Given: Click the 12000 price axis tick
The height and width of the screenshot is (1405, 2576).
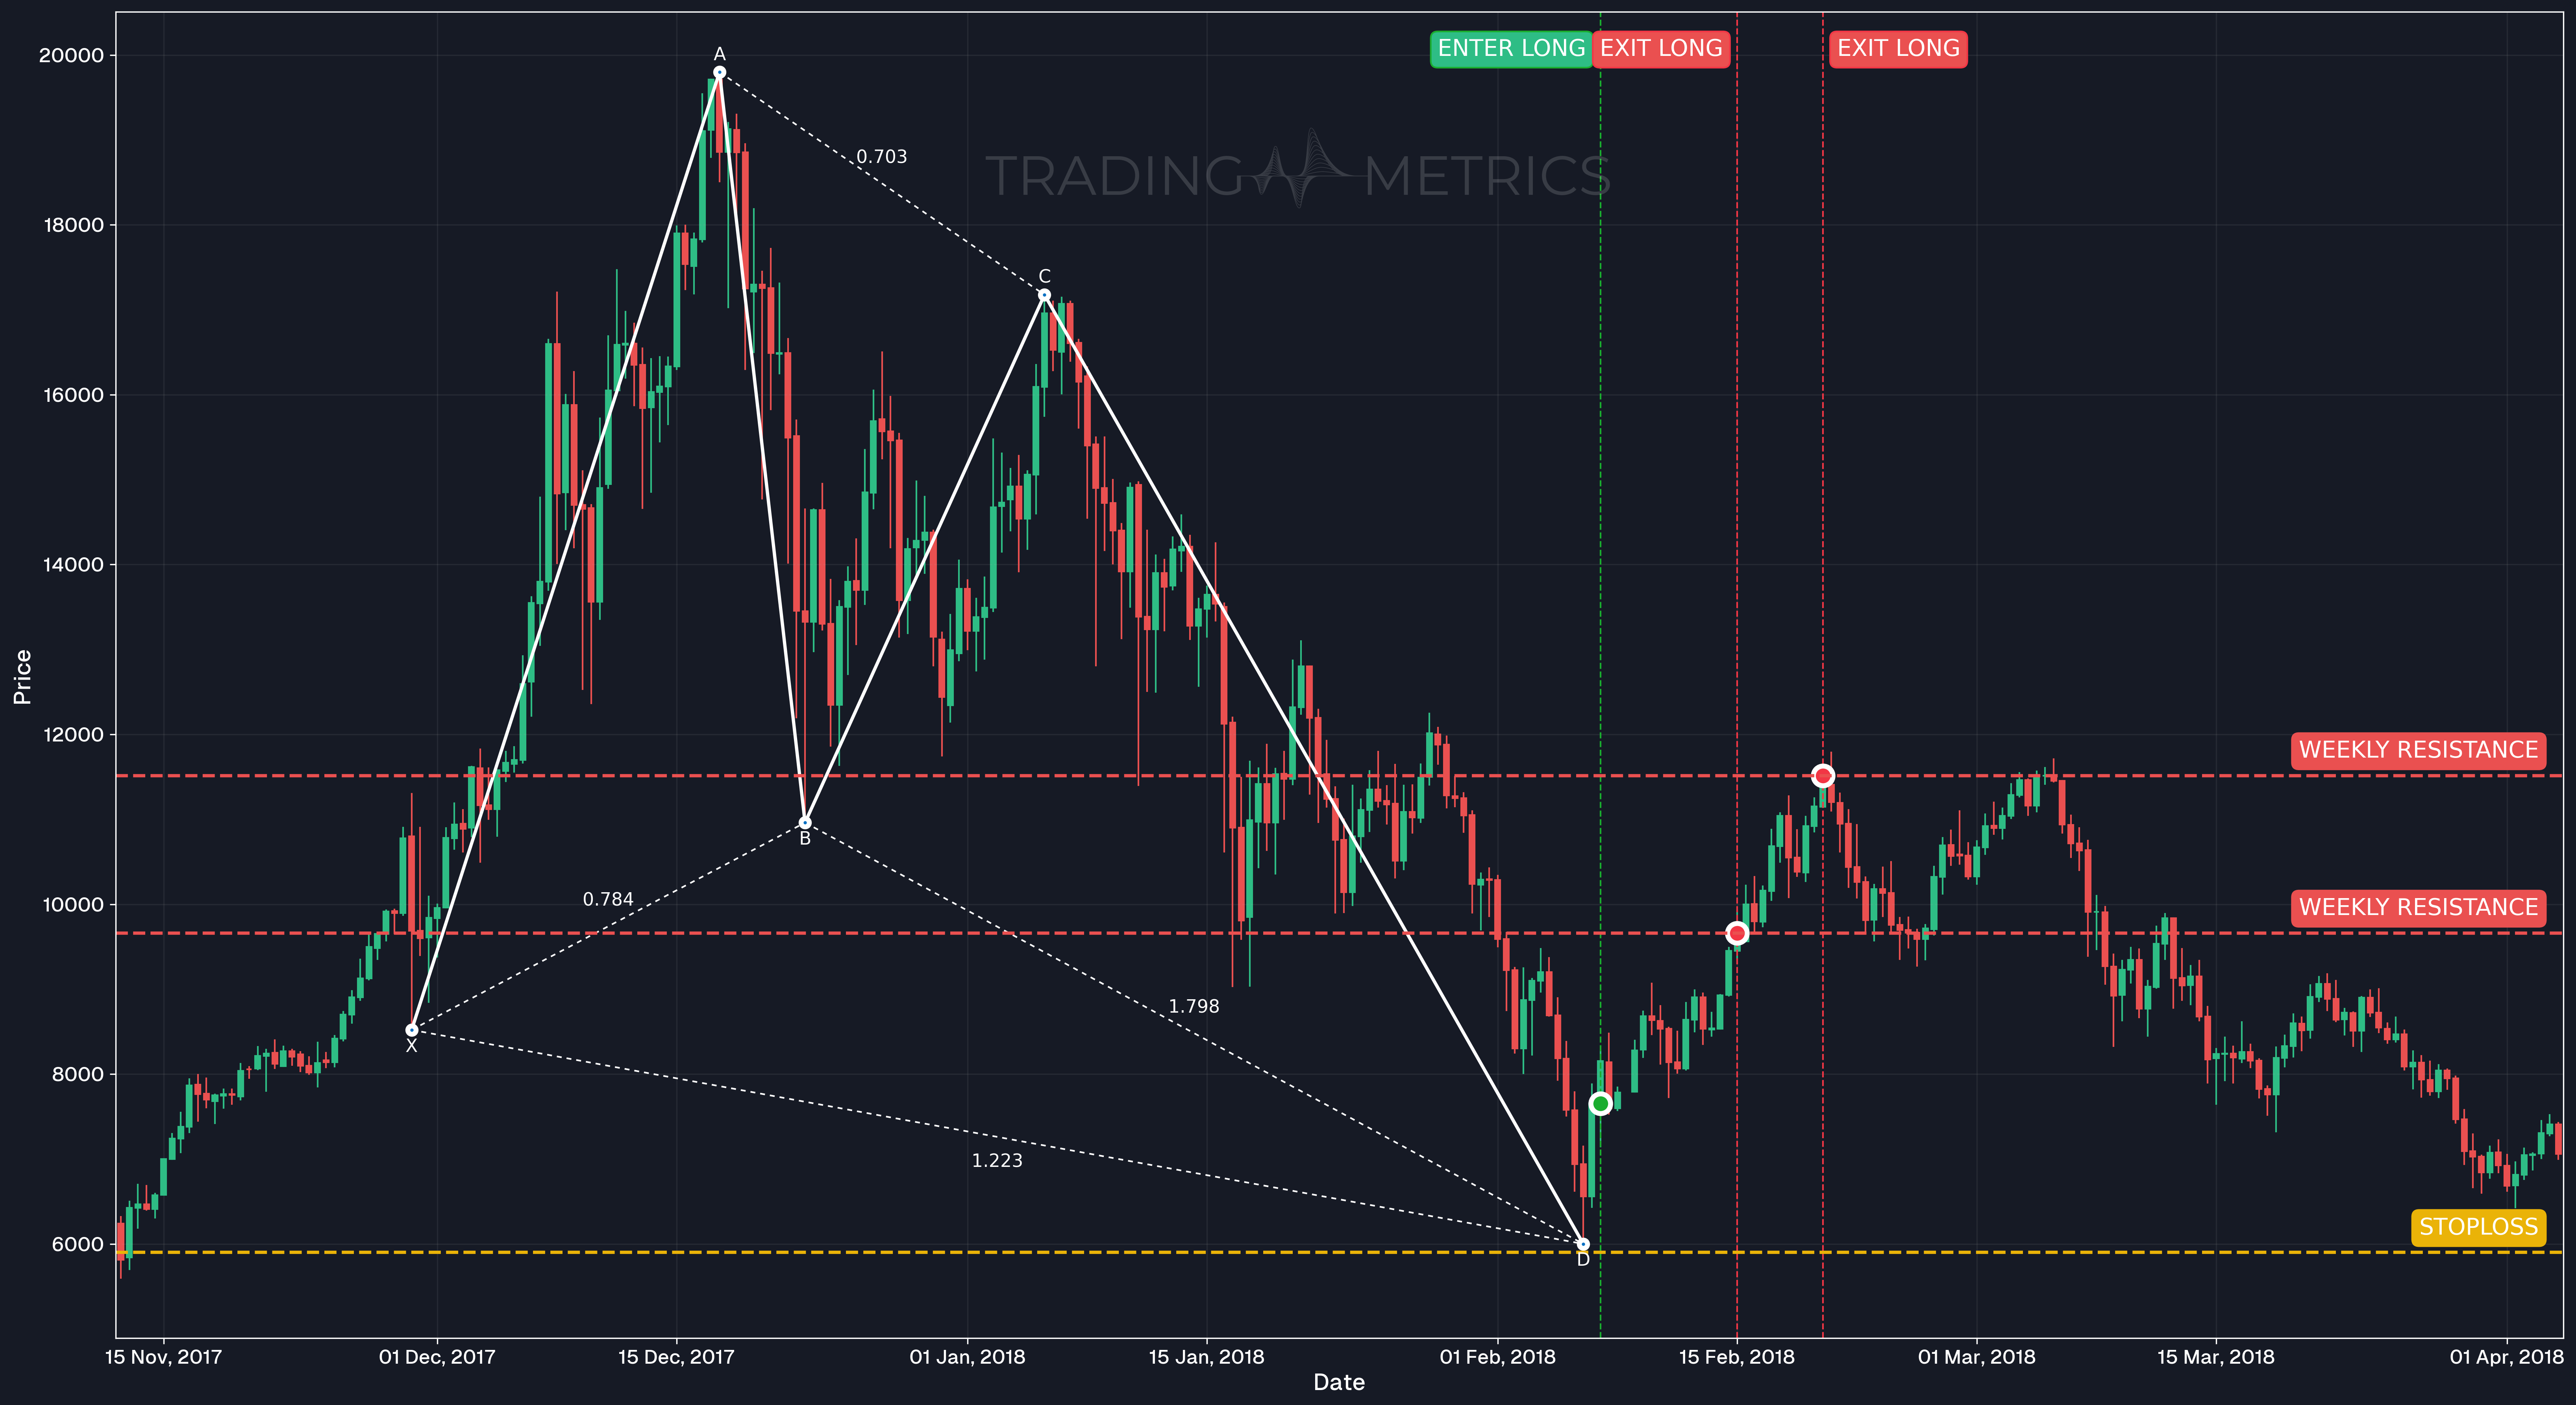Looking at the screenshot, I should (73, 735).
